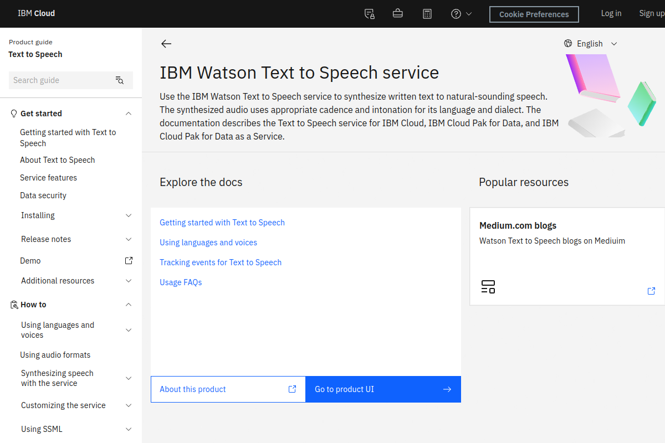Click About this product button
The width and height of the screenshot is (665, 443).
point(228,389)
